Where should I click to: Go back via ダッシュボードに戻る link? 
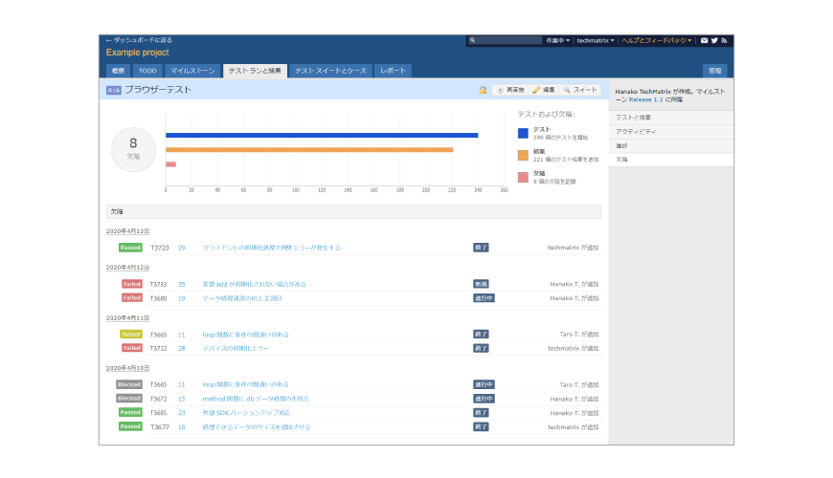click(x=139, y=40)
